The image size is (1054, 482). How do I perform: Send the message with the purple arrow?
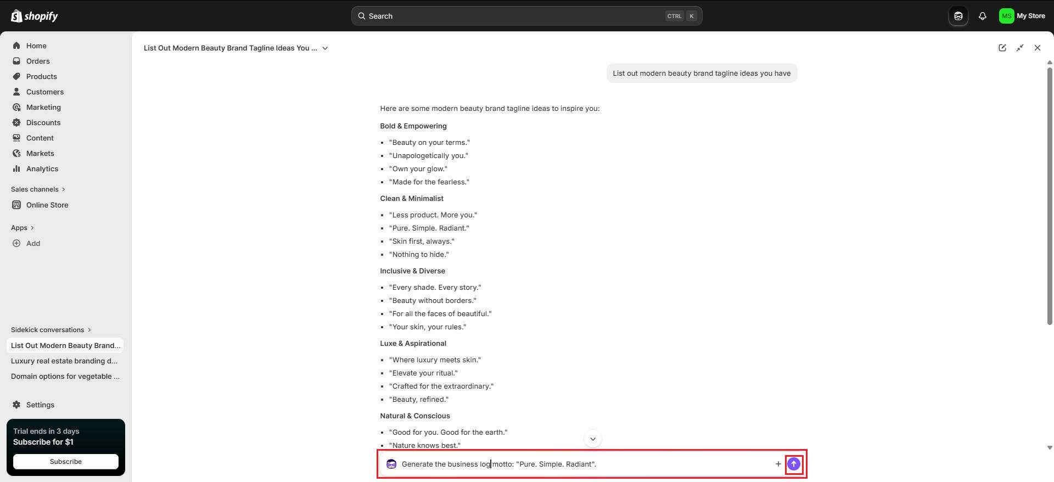pos(794,464)
